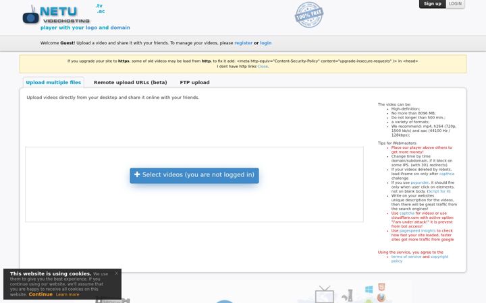The image size is (486, 303).
Task: Click 'Tips for Webmasters' heading text
Action: click(x=398, y=143)
